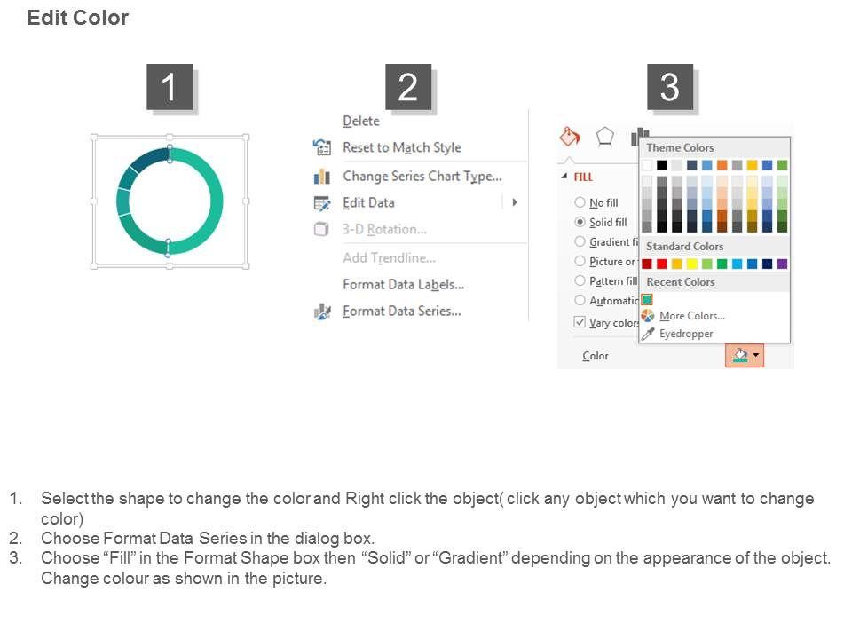
Task: Open the More Colors wheel icon
Action: coord(648,316)
